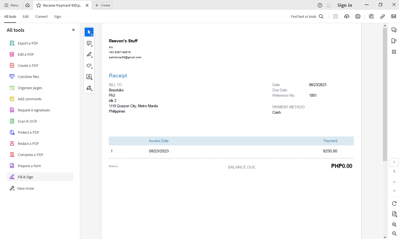The image size is (399, 239).
Task: Star the Receive Payment document tab
Action: point(39,5)
